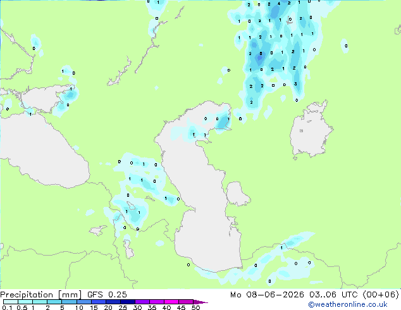401x310 pixels.
Task: Select the 5–10 mm legend swatch
Action: [x=69, y=302]
